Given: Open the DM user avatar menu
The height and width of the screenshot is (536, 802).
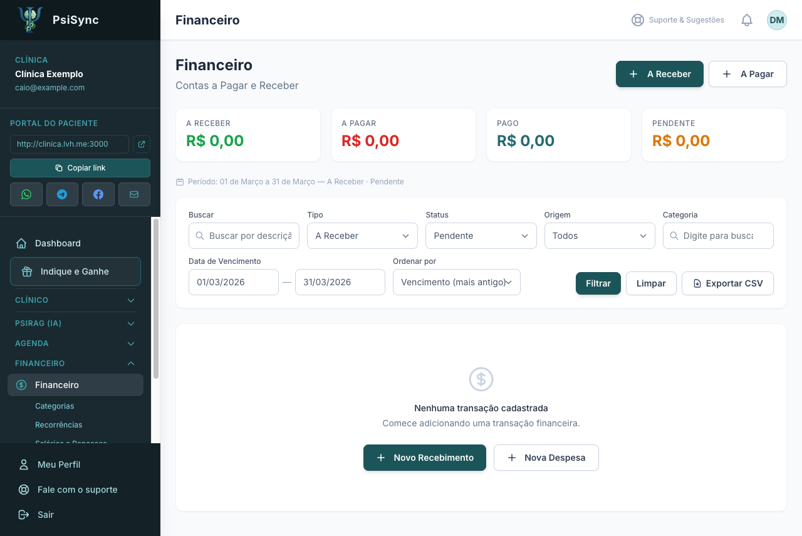Looking at the screenshot, I should 777,20.
